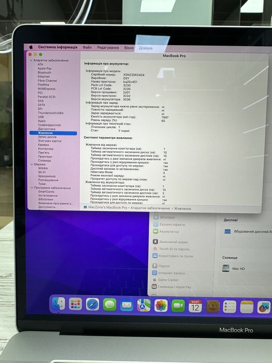Open the Довідка menu
The height and width of the screenshot is (363, 272).
tap(146, 48)
